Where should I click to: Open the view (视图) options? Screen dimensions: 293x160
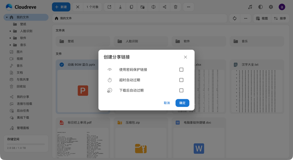[262, 18]
